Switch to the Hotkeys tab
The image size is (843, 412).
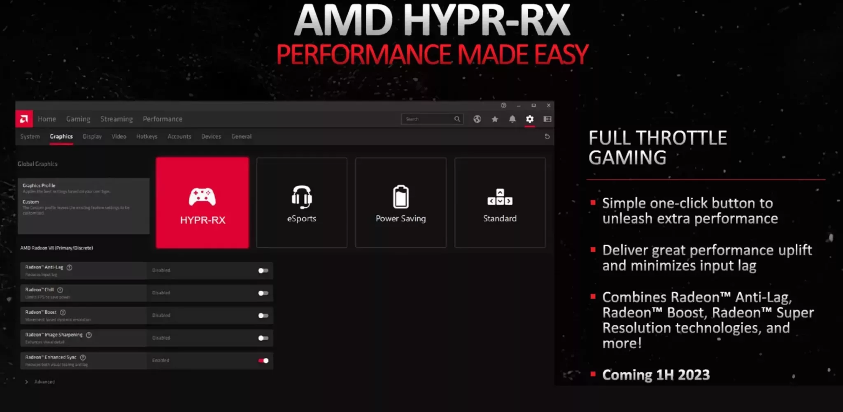tap(147, 137)
